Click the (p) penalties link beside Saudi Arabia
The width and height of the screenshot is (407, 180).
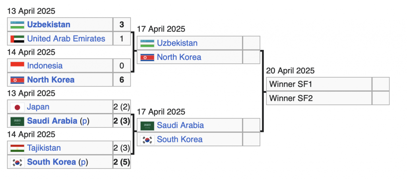point(84,121)
